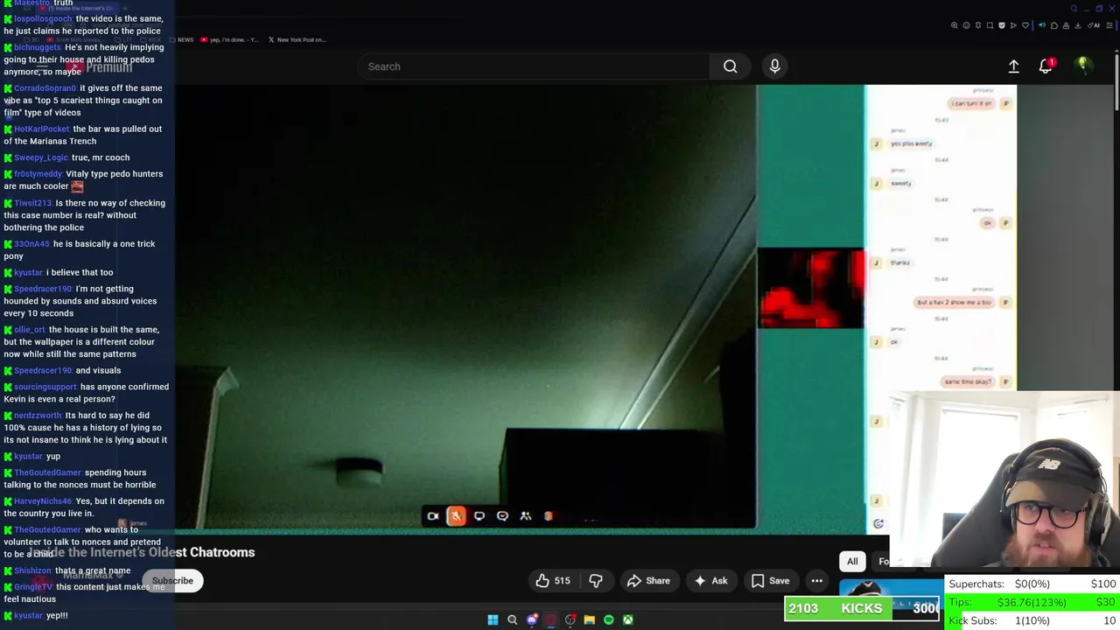The height and width of the screenshot is (630, 1120).
Task: Save the video to a playlist
Action: 770,581
